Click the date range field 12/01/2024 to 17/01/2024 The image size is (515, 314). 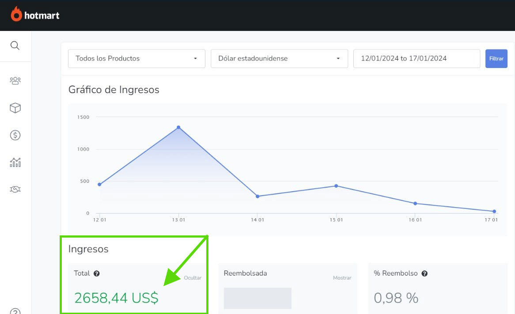(417, 58)
